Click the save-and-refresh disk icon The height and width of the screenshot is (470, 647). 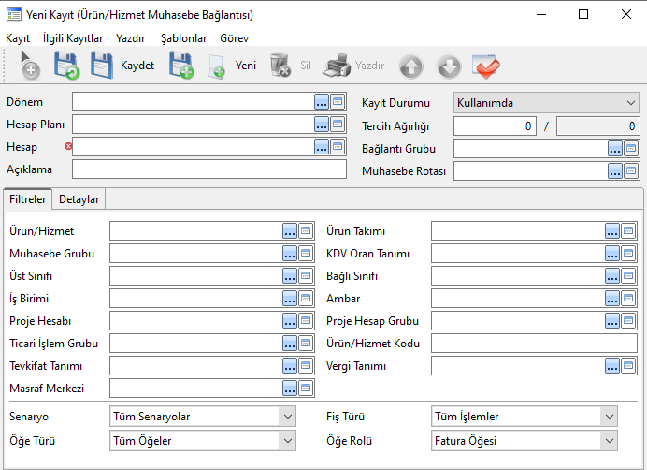click(x=65, y=66)
